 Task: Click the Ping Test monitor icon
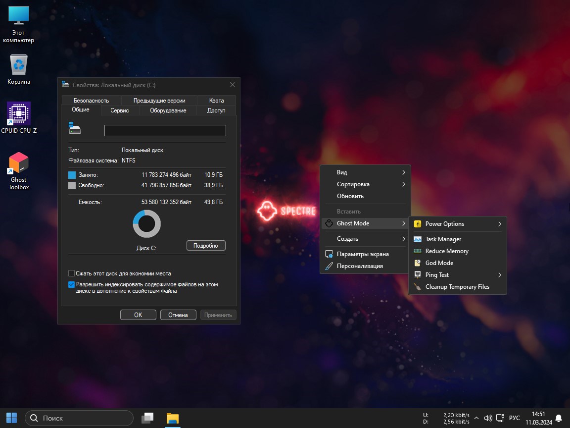[x=418, y=275]
